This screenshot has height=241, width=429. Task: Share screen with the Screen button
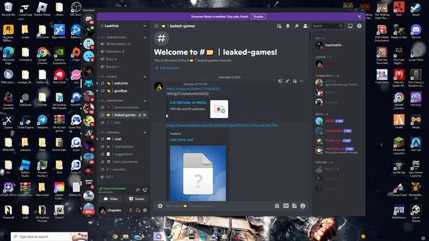click(137, 199)
